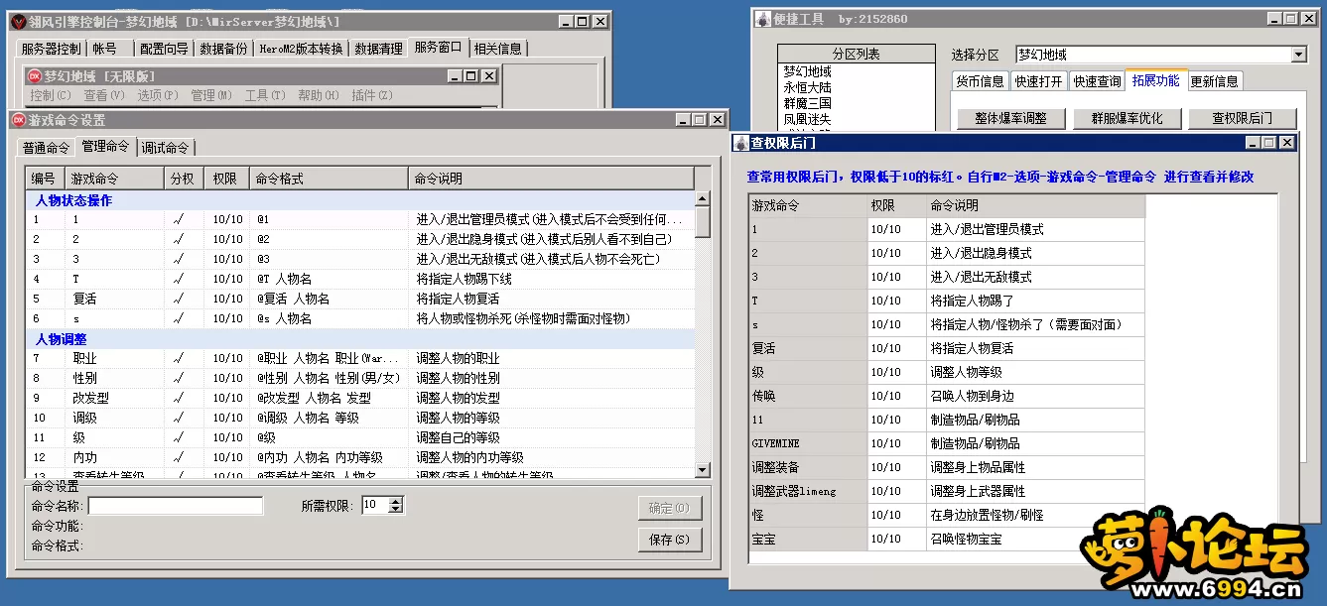Click the DX icon of 梦幻地域 [无限版] window

(x=34, y=75)
